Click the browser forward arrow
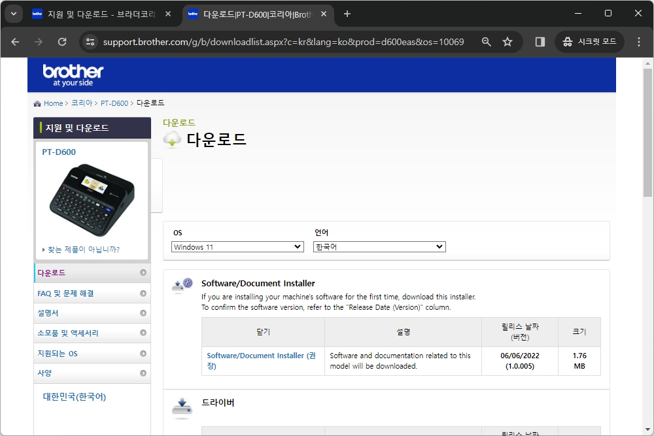Viewport: 654px width, 436px height. click(x=39, y=42)
